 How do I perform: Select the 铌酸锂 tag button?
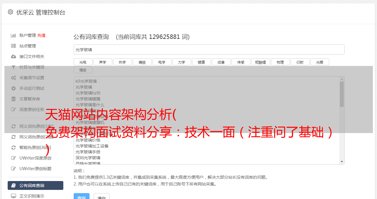pos(260,62)
